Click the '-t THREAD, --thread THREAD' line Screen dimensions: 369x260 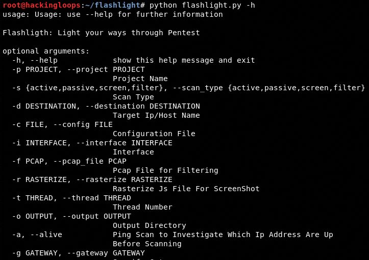point(71,198)
